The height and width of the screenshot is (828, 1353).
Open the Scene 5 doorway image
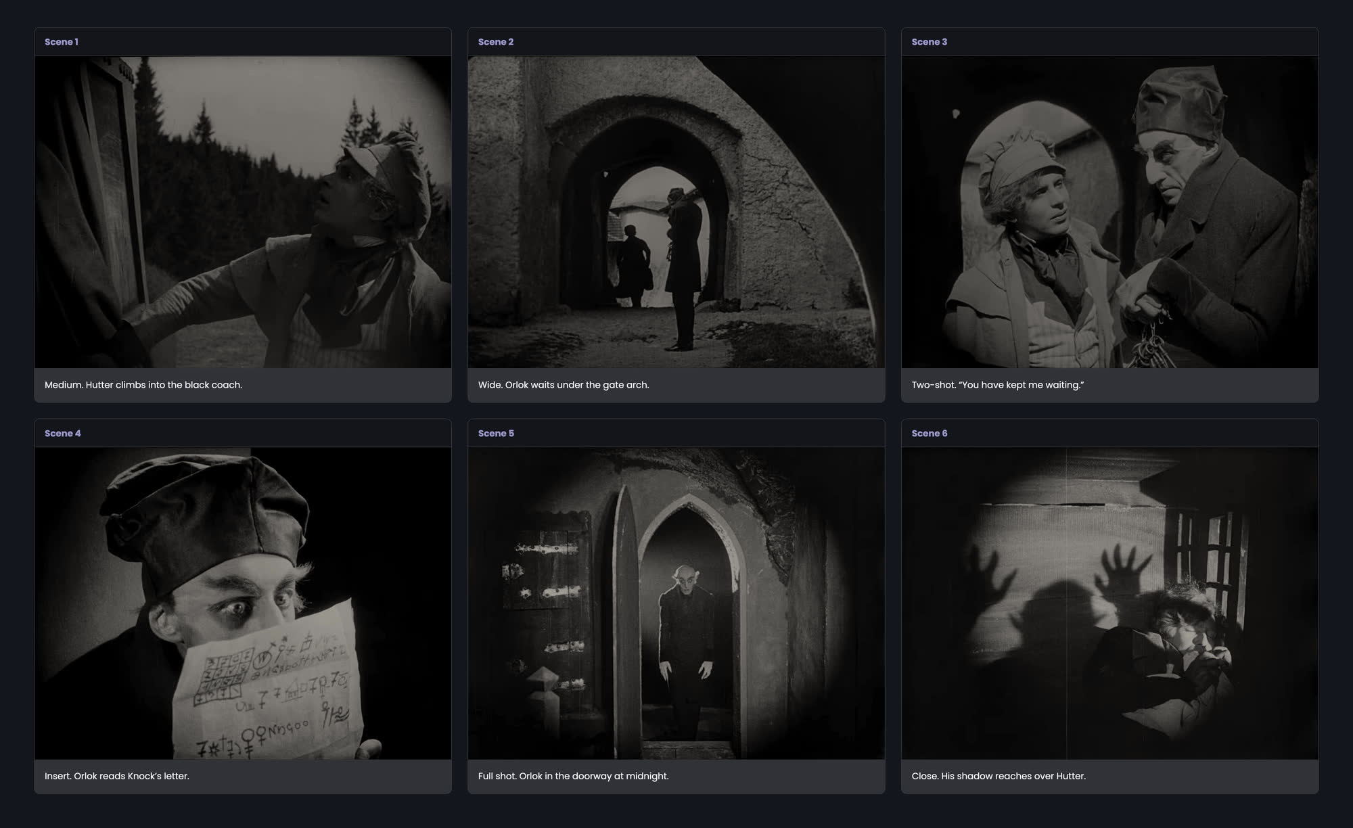[676, 603]
